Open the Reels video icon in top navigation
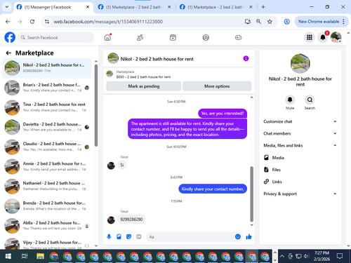Viewport: 351px width, 263px height. coord(173,37)
